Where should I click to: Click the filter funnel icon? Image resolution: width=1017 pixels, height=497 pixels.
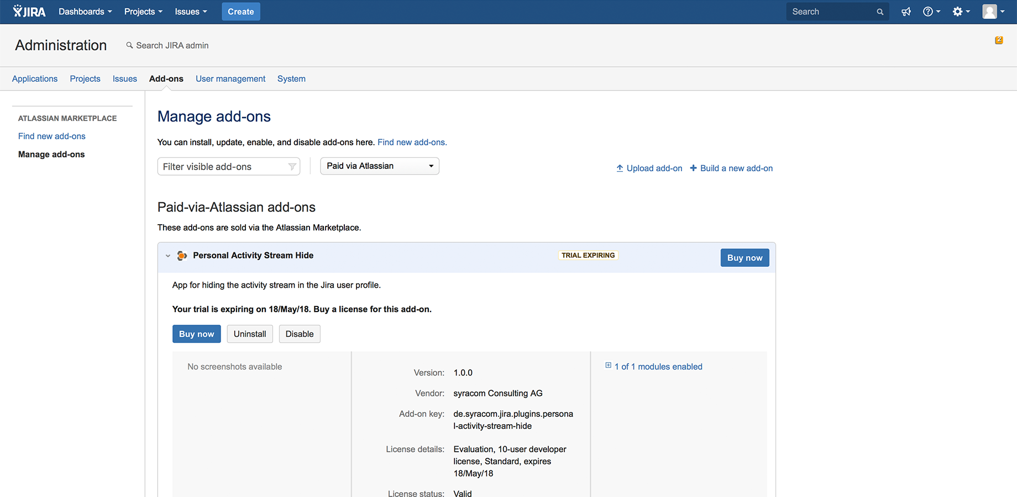coord(292,167)
